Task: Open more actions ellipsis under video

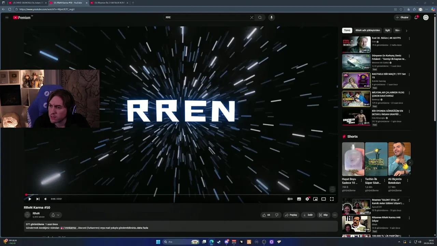Action: [335, 215]
